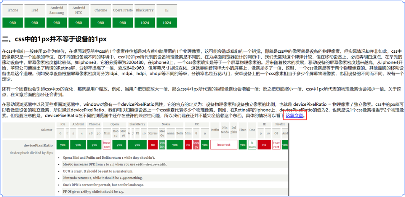Viewport: 405px width, 197px height.
Task: Click the Chrome header in the top viewport table
Action: click(x=101, y=10)
